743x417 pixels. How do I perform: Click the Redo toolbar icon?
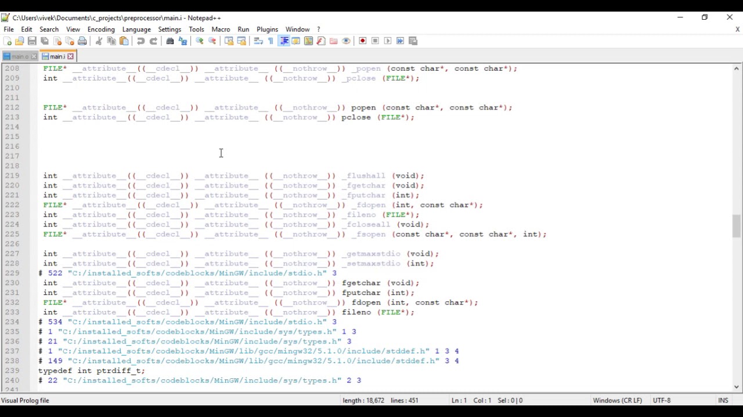[153, 41]
